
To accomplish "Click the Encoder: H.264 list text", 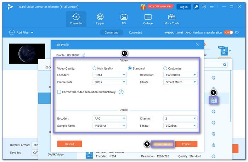I will click(x=106, y=156).
